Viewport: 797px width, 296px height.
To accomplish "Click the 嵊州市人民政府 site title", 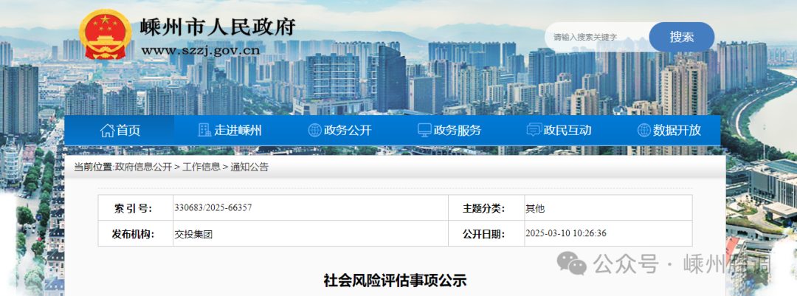I will point(218,27).
